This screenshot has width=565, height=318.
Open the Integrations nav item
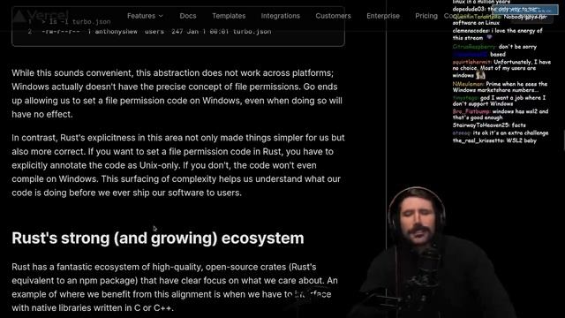click(281, 16)
